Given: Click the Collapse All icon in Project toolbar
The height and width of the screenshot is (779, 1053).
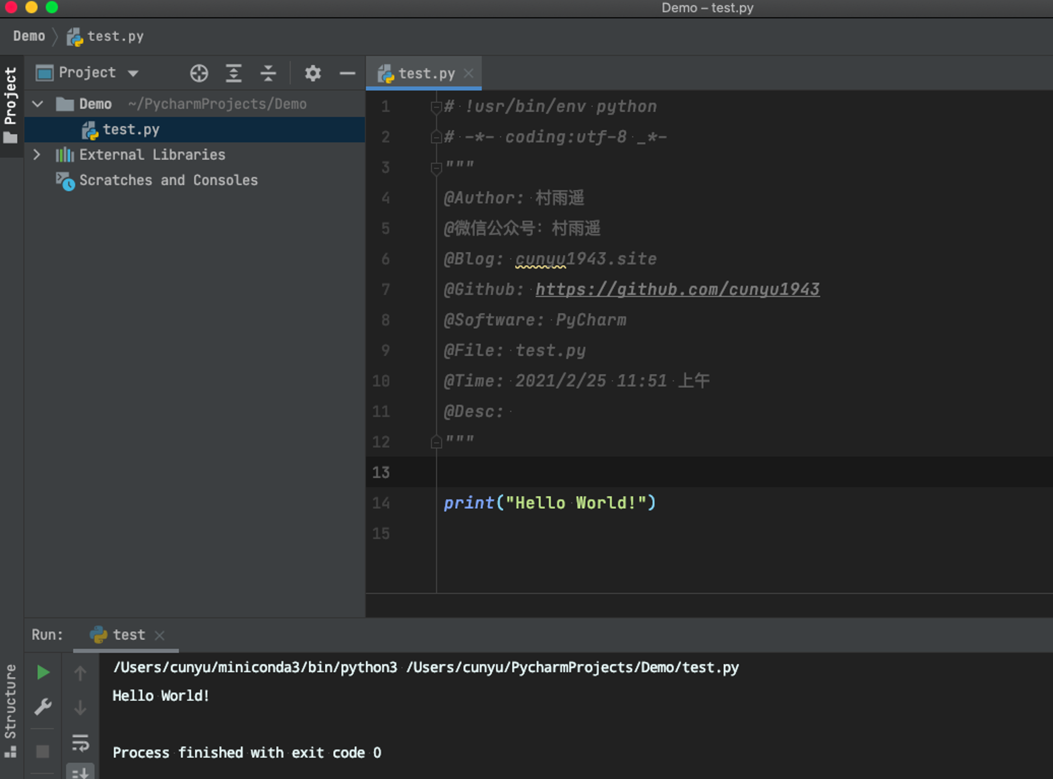Looking at the screenshot, I should [x=269, y=73].
